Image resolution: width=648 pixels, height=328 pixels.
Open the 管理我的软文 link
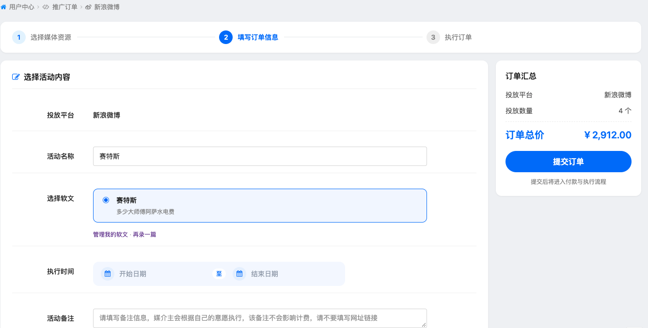point(111,235)
